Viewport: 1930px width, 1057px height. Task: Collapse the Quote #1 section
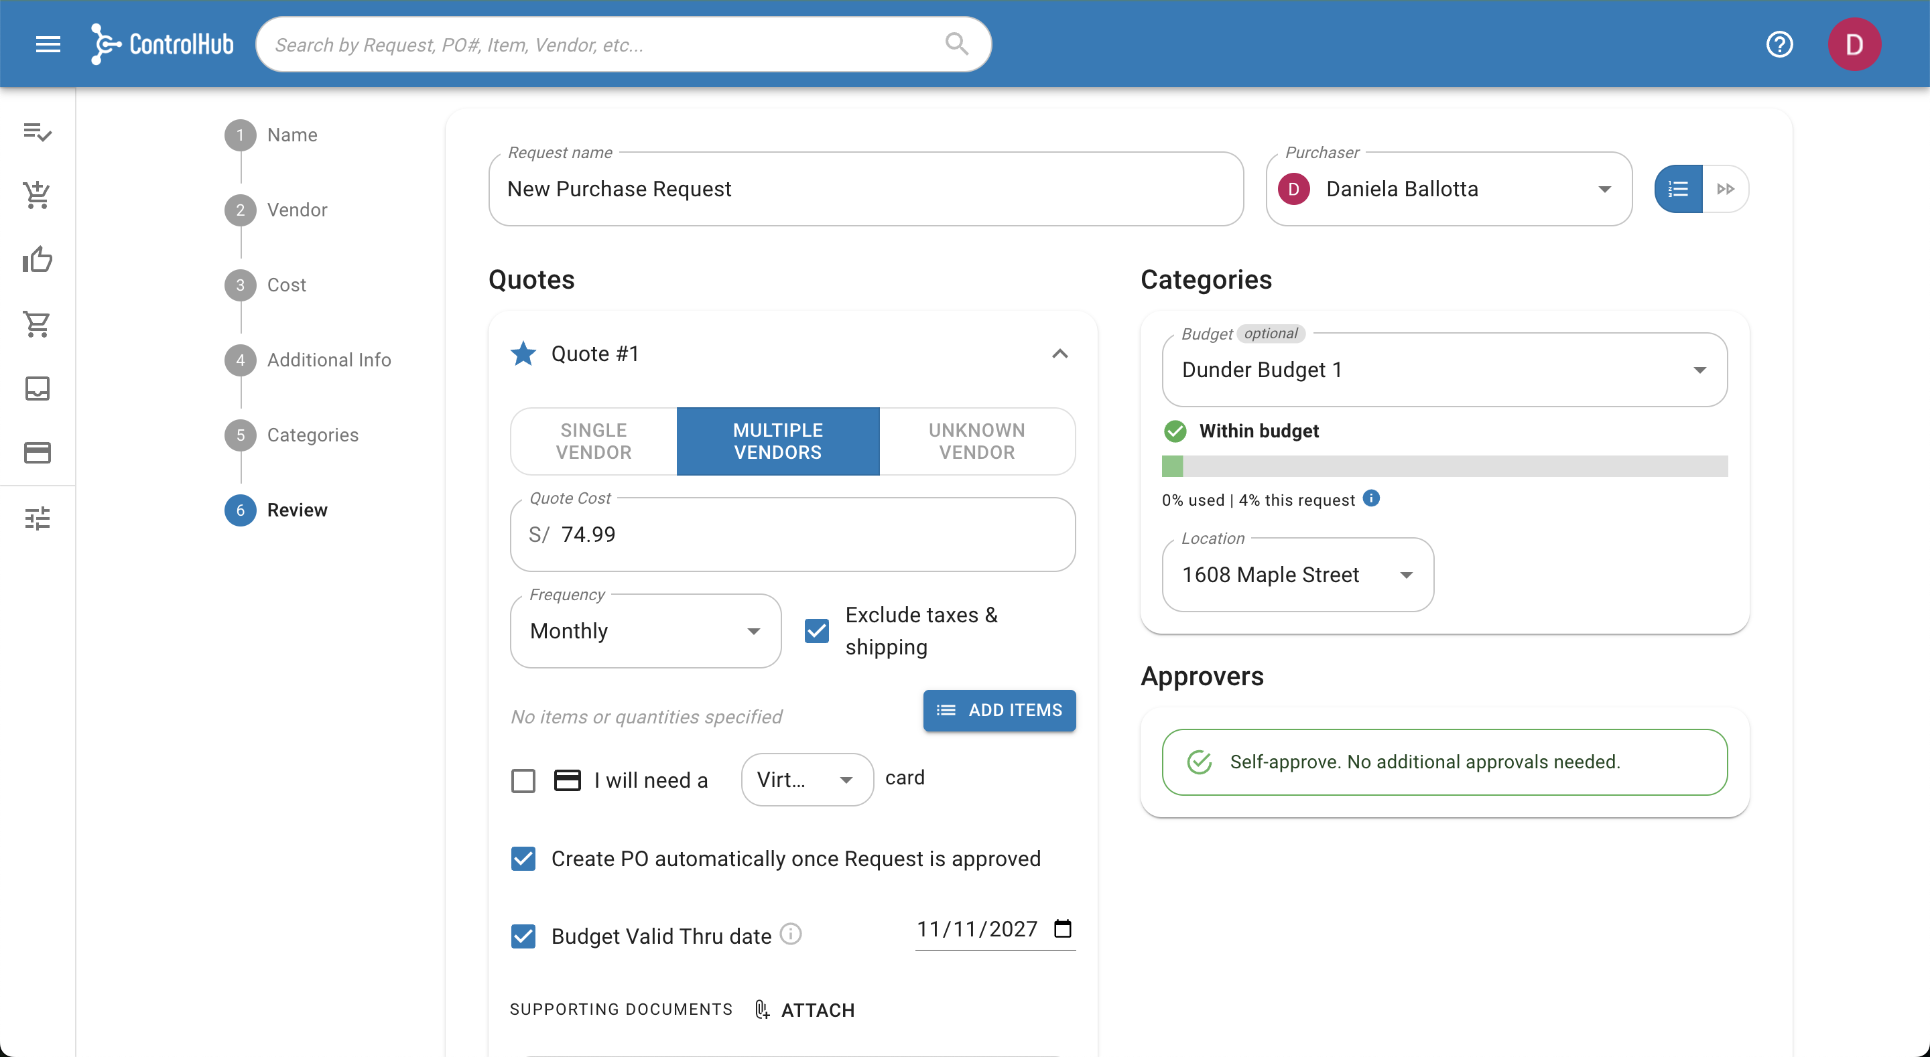[x=1059, y=353]
